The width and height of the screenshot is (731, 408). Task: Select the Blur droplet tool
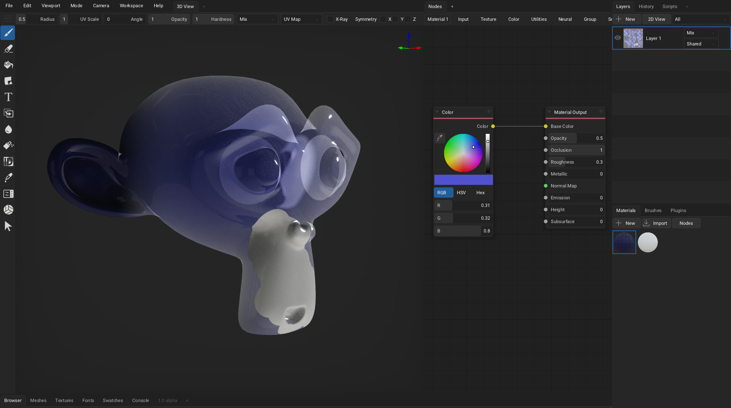click(x=8, y=130)
